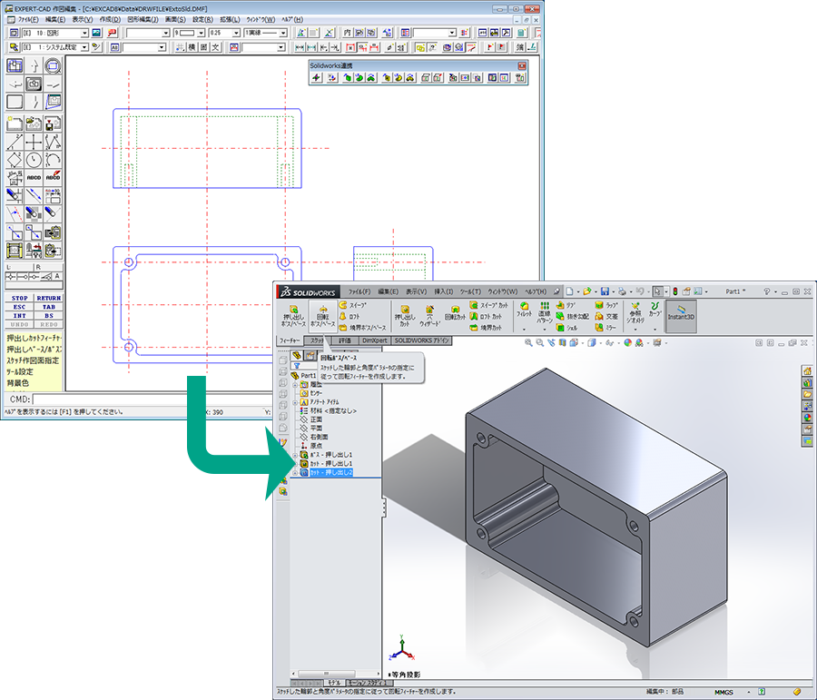Select the rotated rectangle tool

15,160
